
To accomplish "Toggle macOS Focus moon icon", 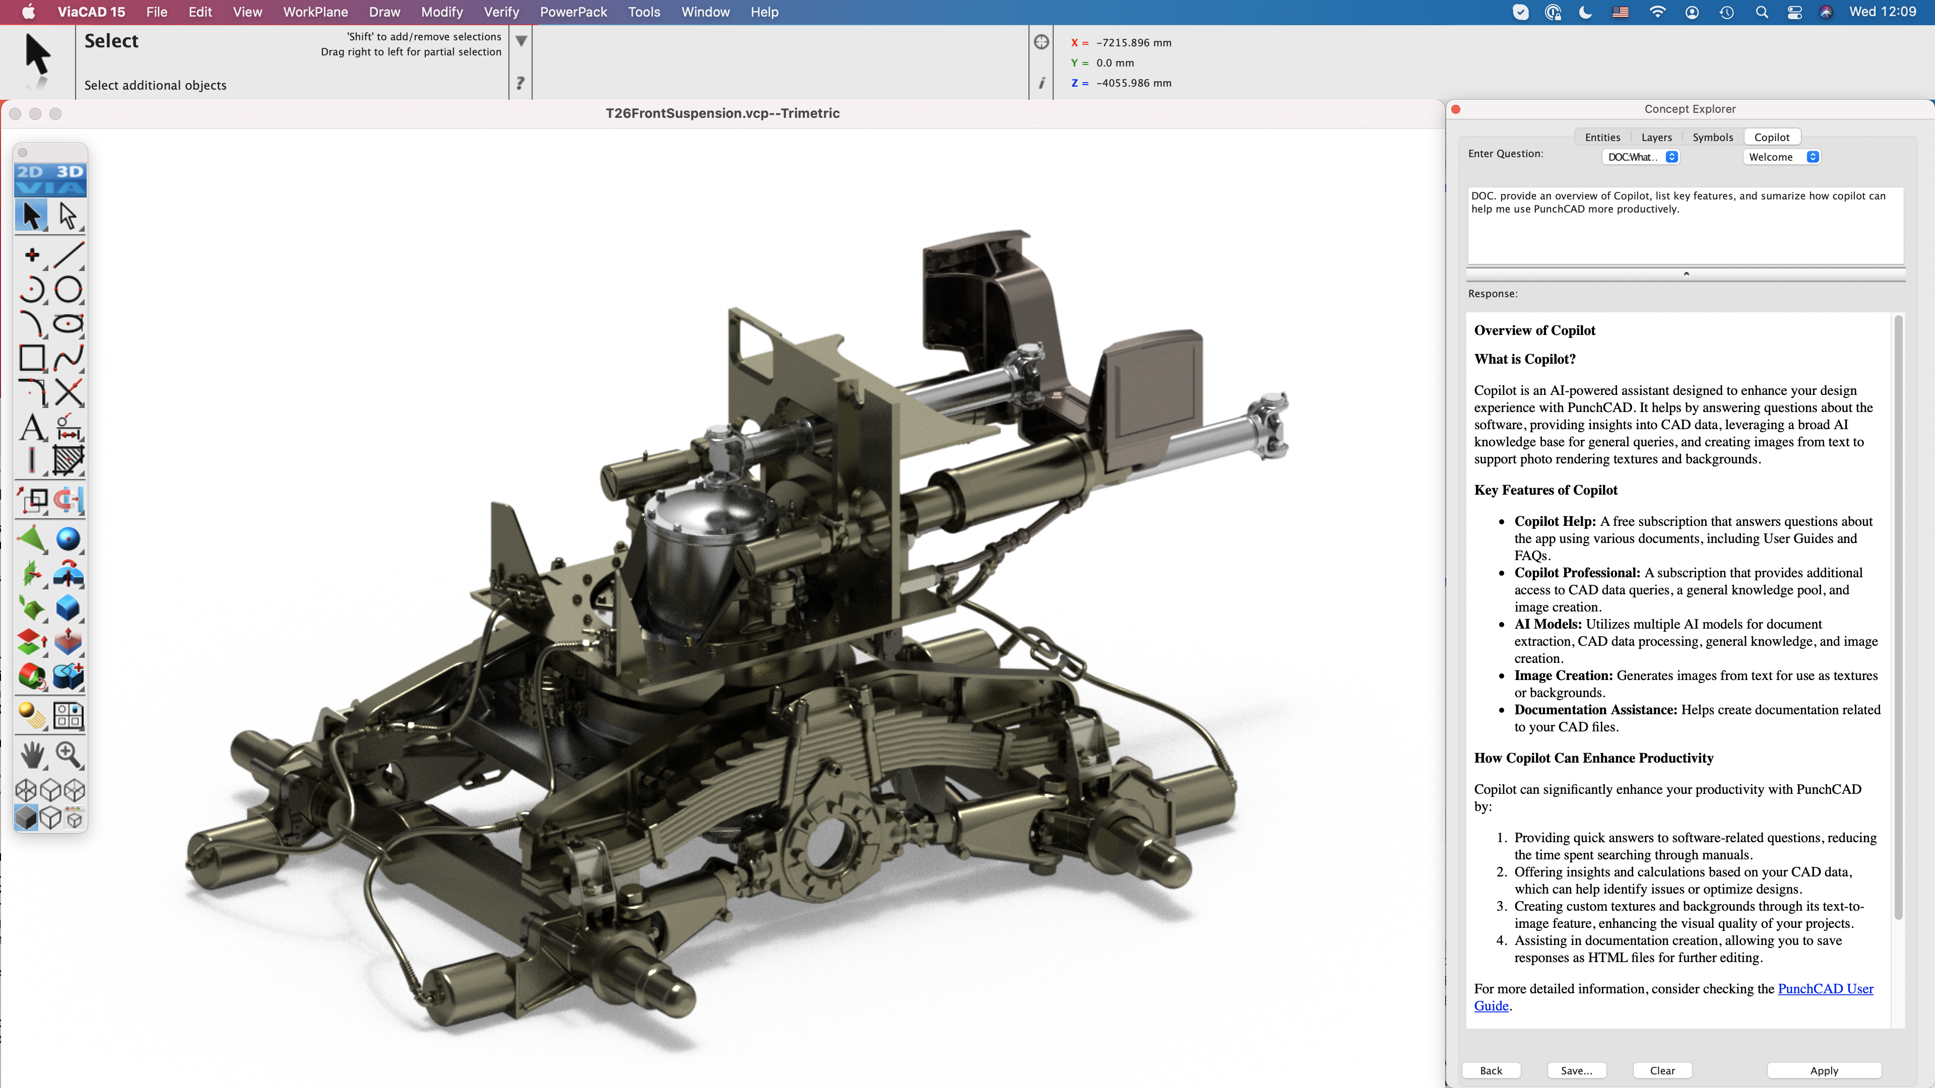I will (x=1585, y=12).
